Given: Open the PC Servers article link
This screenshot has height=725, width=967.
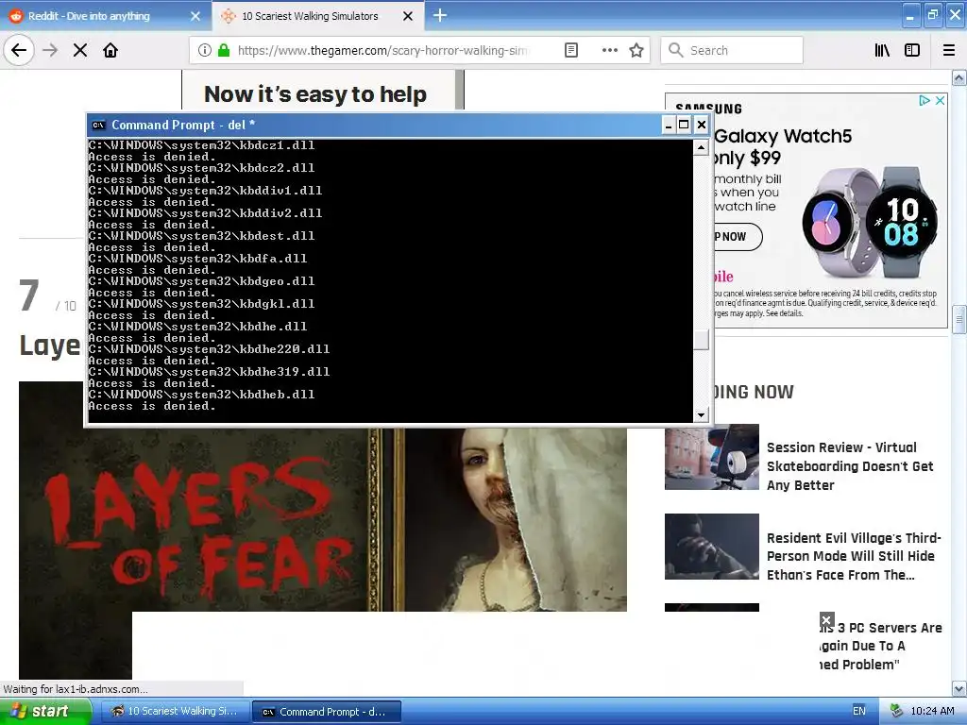Looking at the screenshot, I should pos(881,646).
